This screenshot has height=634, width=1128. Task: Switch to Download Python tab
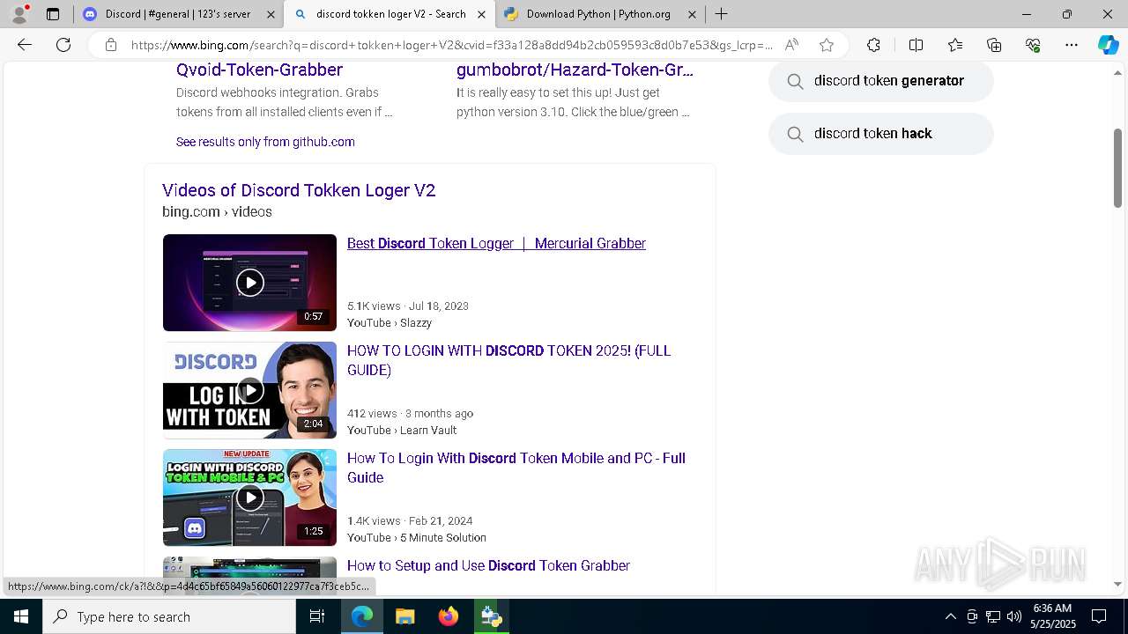600,14
